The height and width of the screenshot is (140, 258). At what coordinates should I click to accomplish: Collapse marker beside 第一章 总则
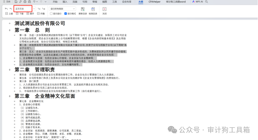click(x=10, y=30)
